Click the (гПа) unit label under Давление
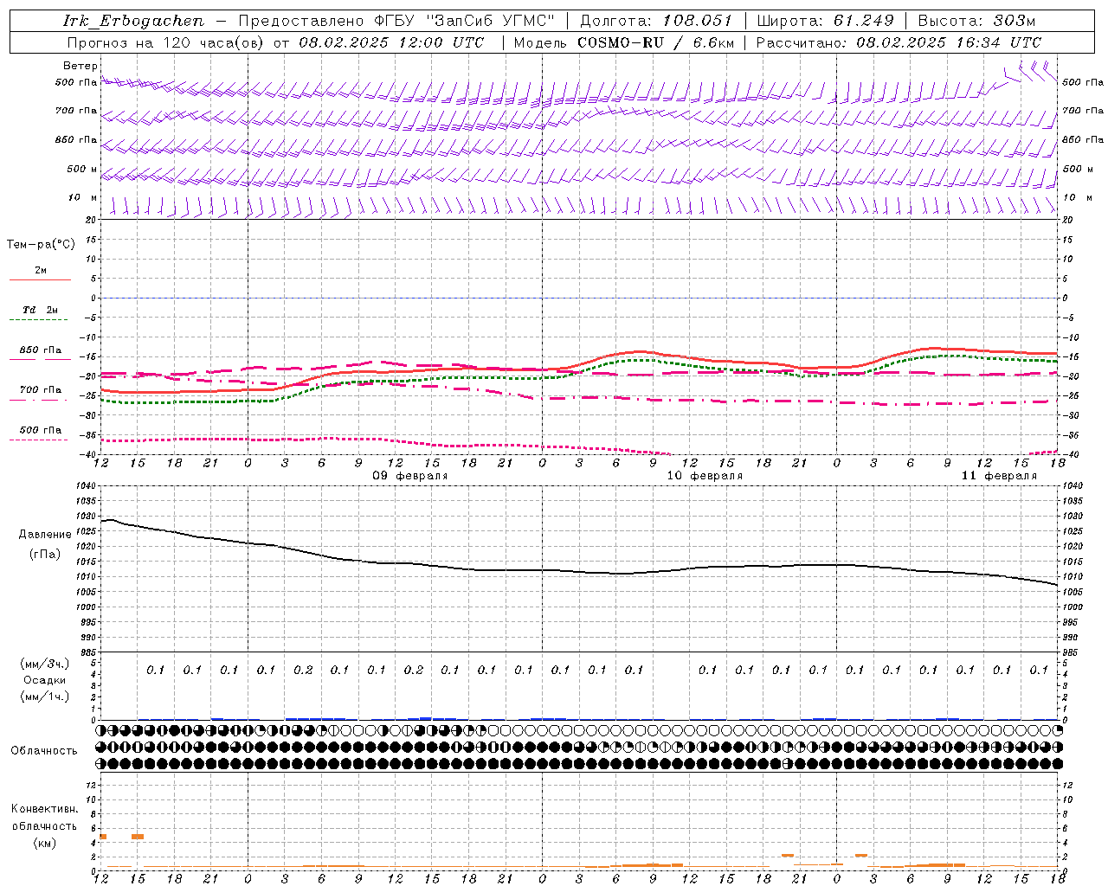This screenshot has height=886, width=1108. (44, 555)
